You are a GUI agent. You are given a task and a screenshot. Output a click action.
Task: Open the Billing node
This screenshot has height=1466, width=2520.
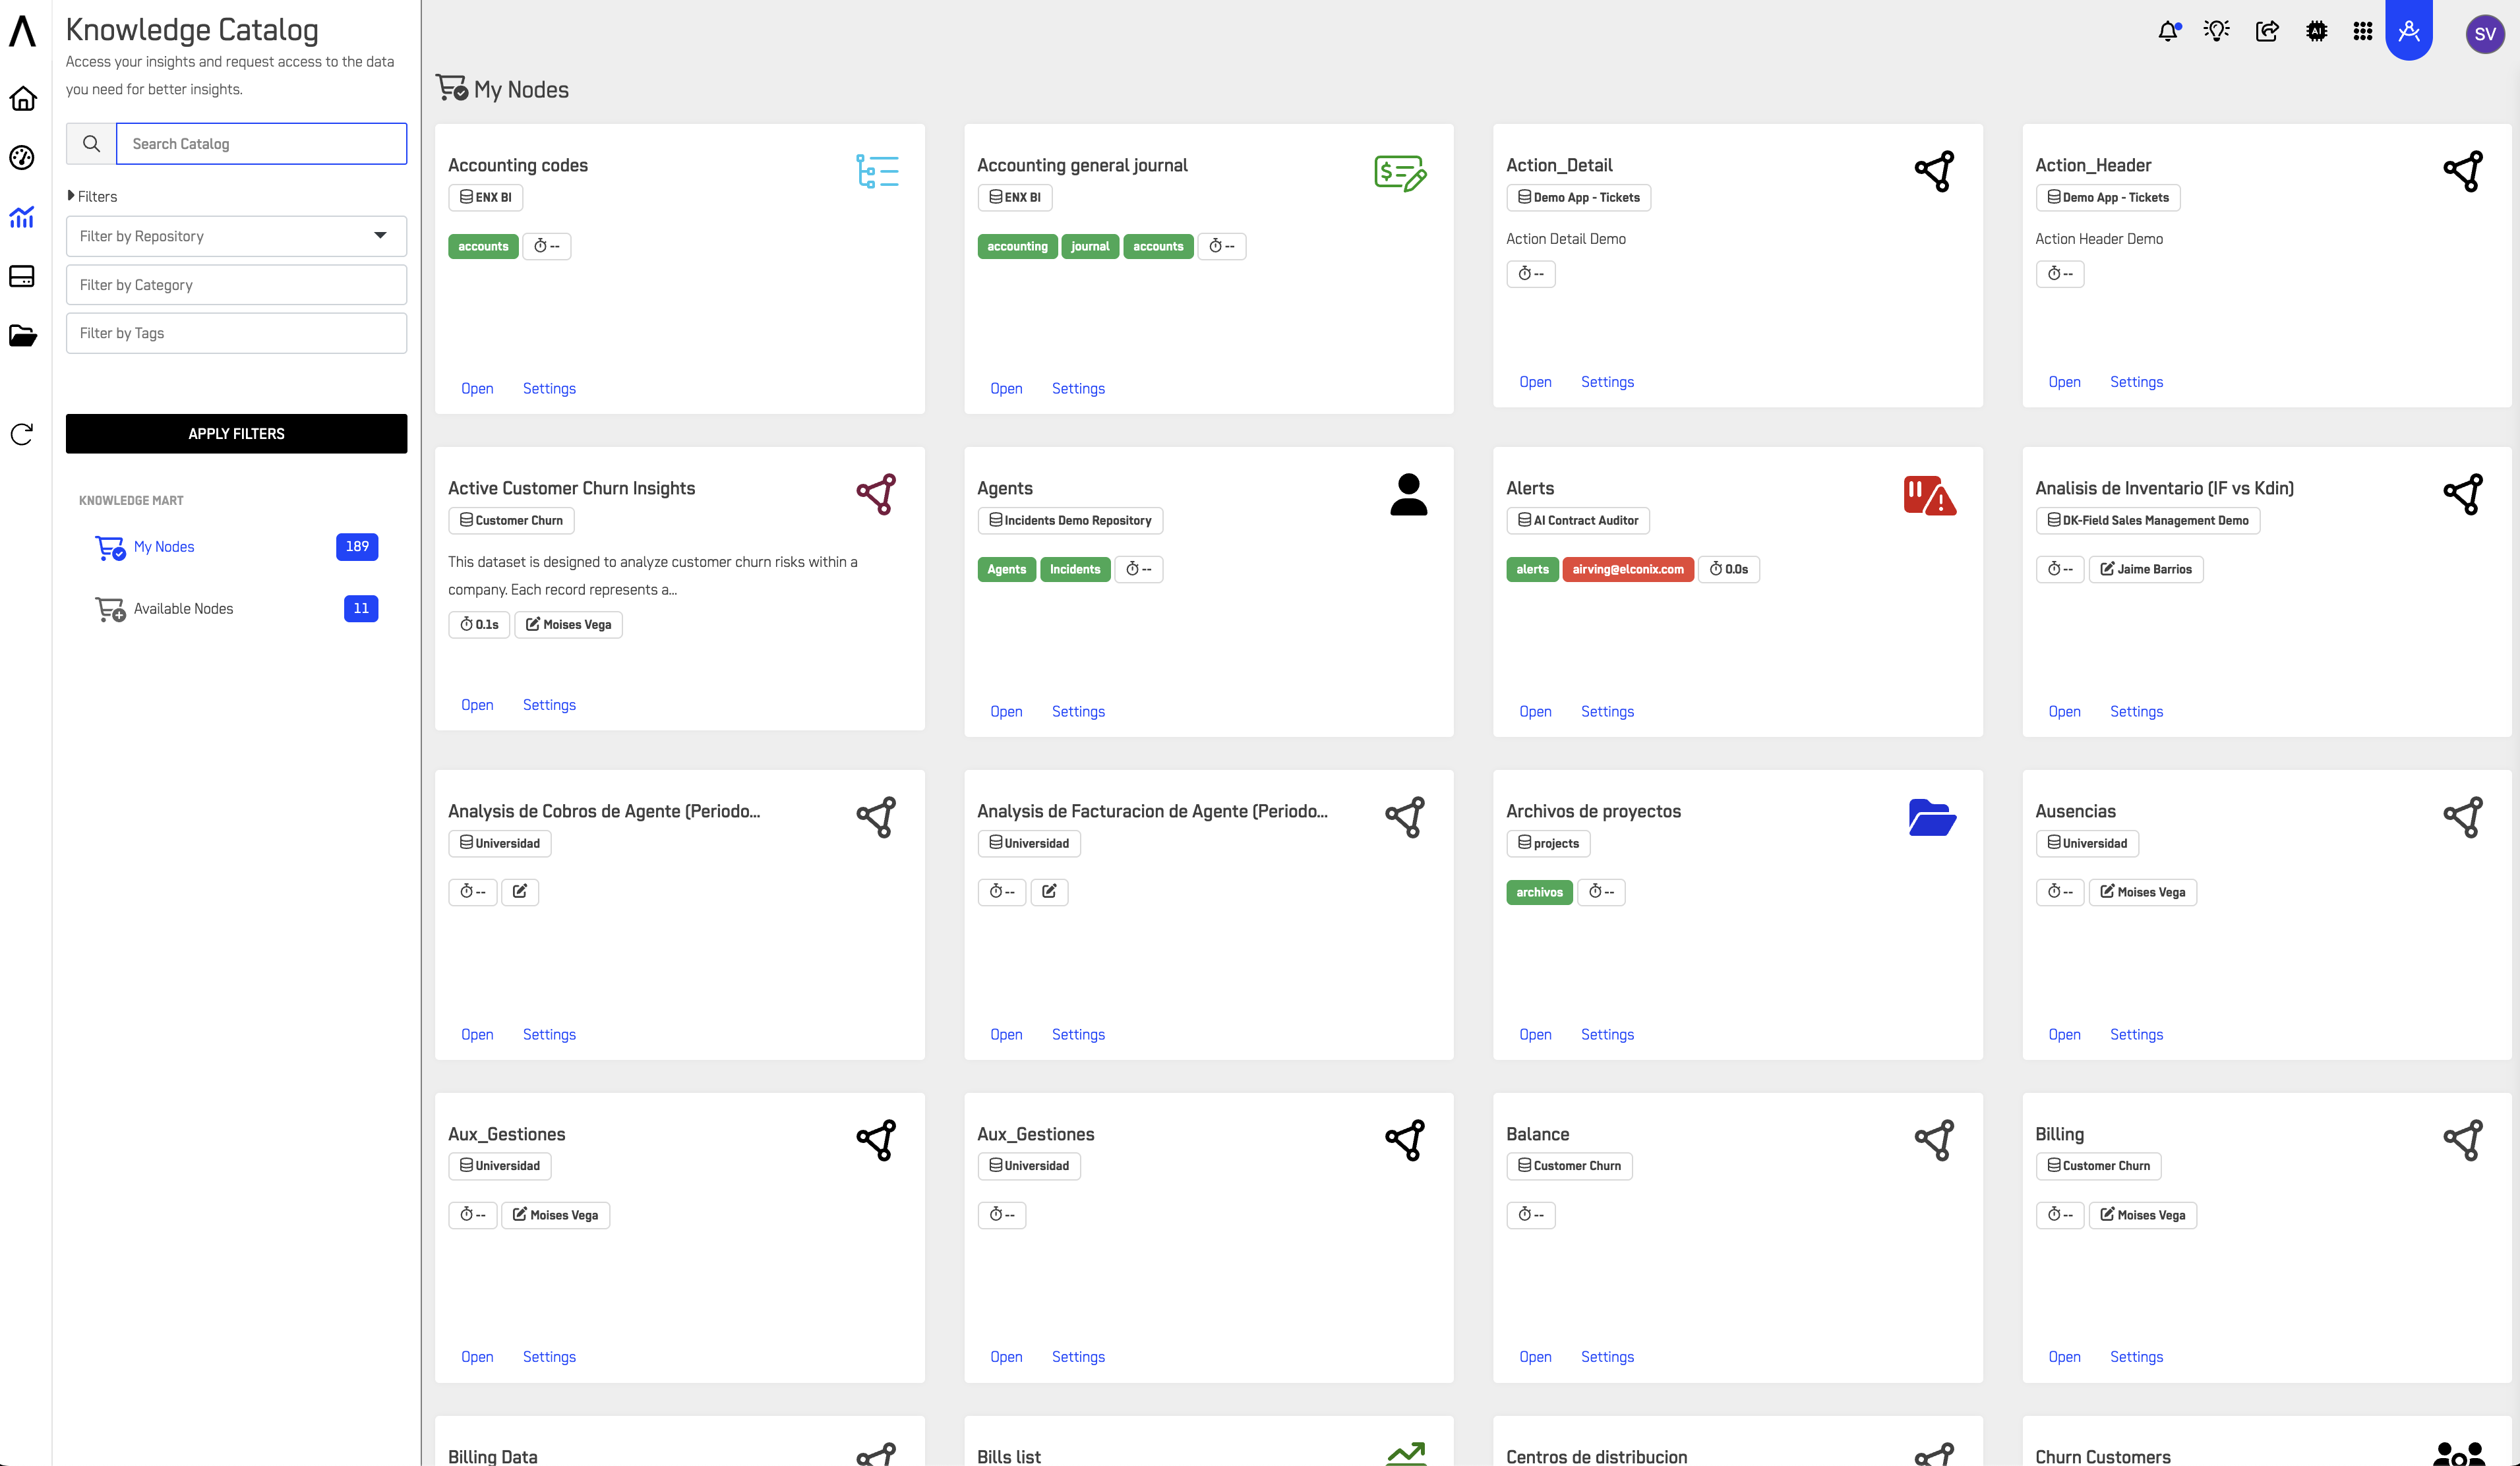pos(2064,1357)
